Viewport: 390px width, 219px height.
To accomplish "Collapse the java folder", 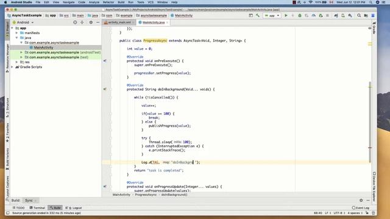I will (17, 38).
